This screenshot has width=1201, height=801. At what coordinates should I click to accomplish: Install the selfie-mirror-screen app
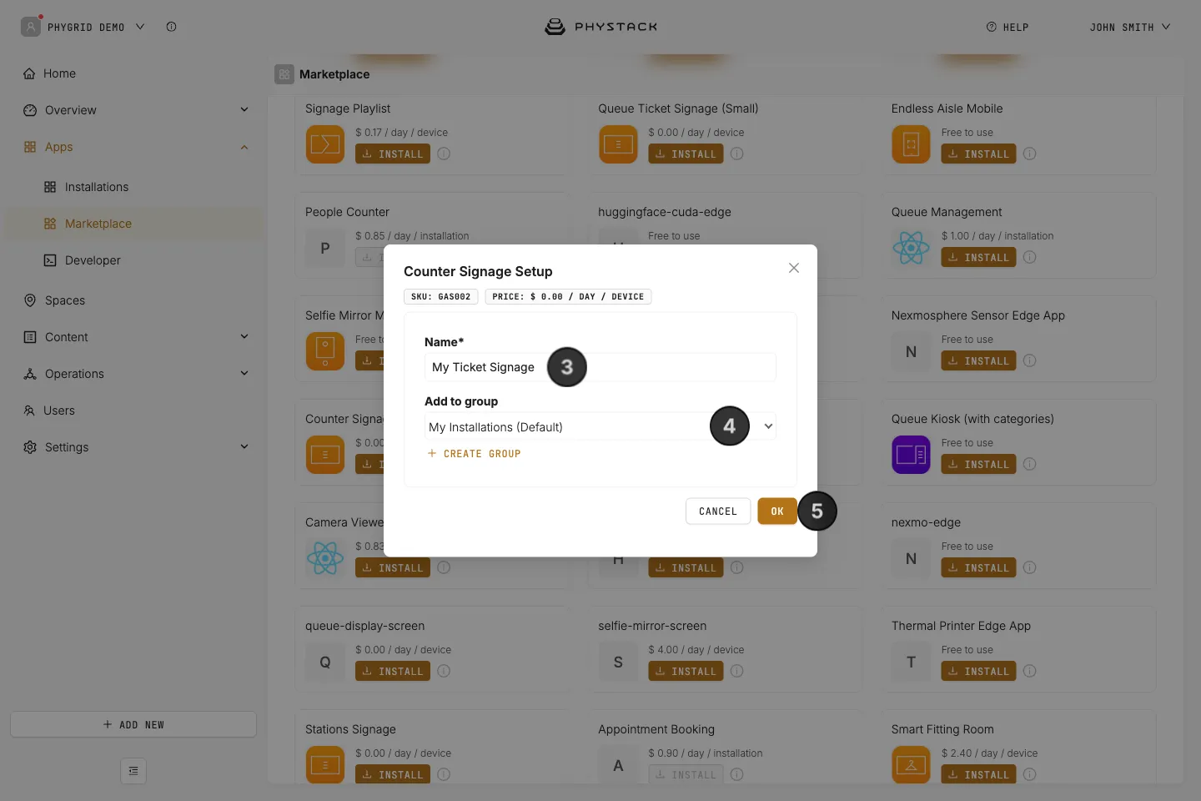tap(686, 671)
